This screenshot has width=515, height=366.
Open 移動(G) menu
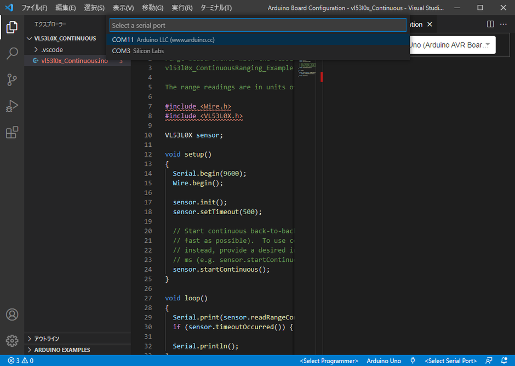pyautogui.click(x=153, y=8)
